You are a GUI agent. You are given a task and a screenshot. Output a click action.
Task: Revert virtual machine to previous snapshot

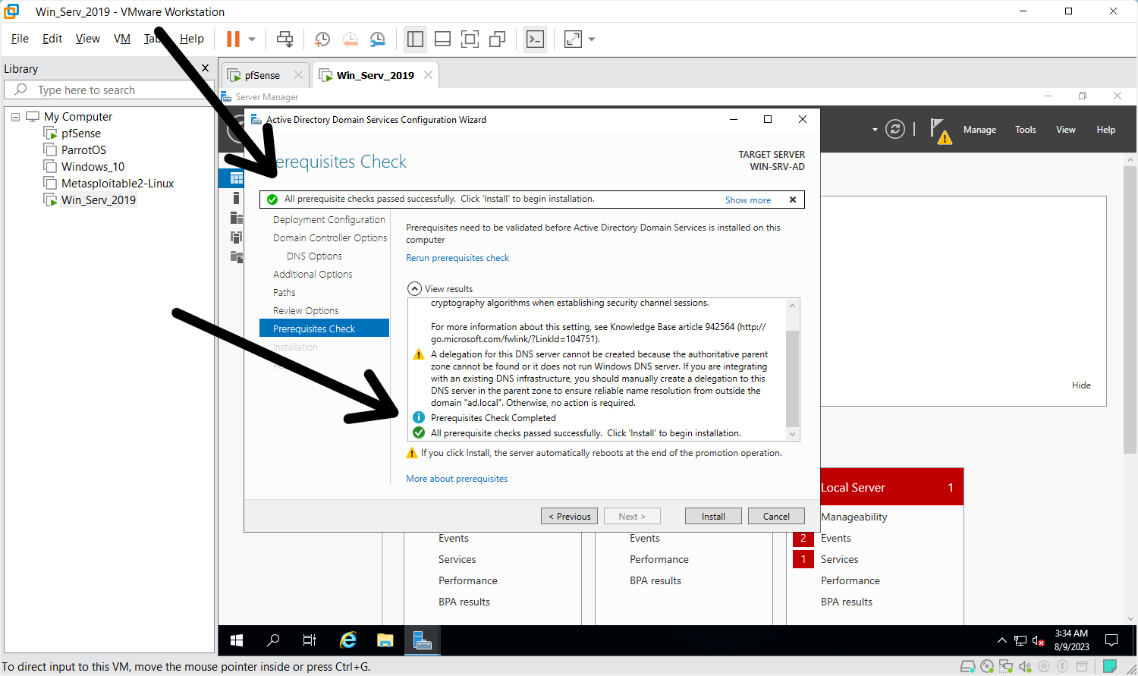pos(350,39)
